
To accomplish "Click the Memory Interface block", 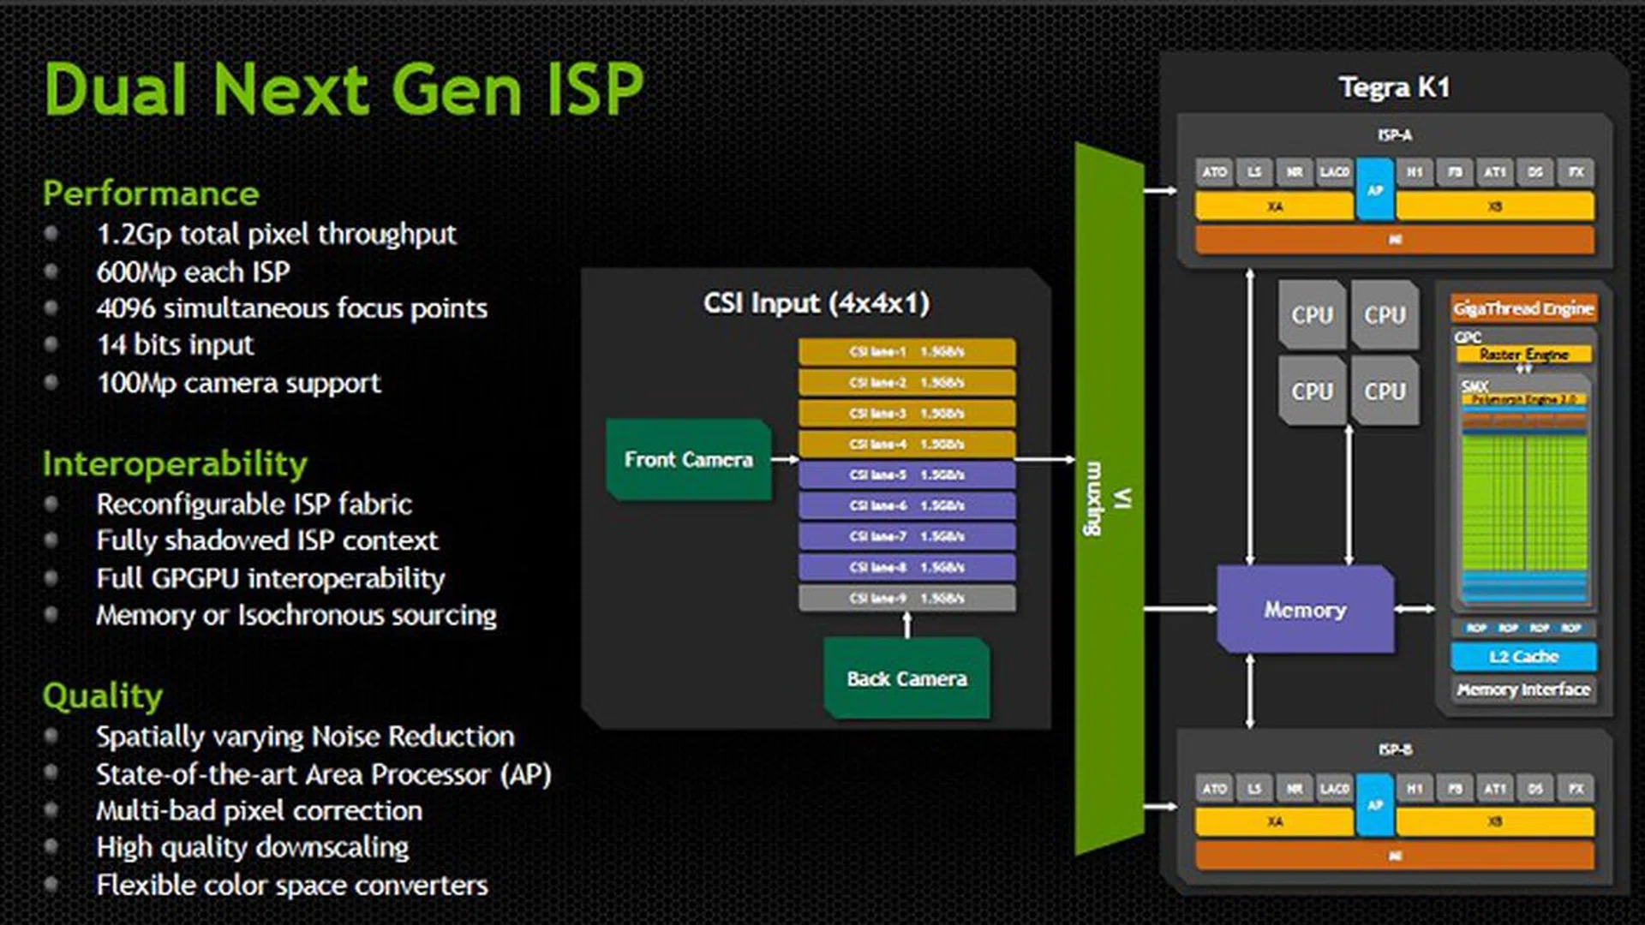I will click(1522, 689).
